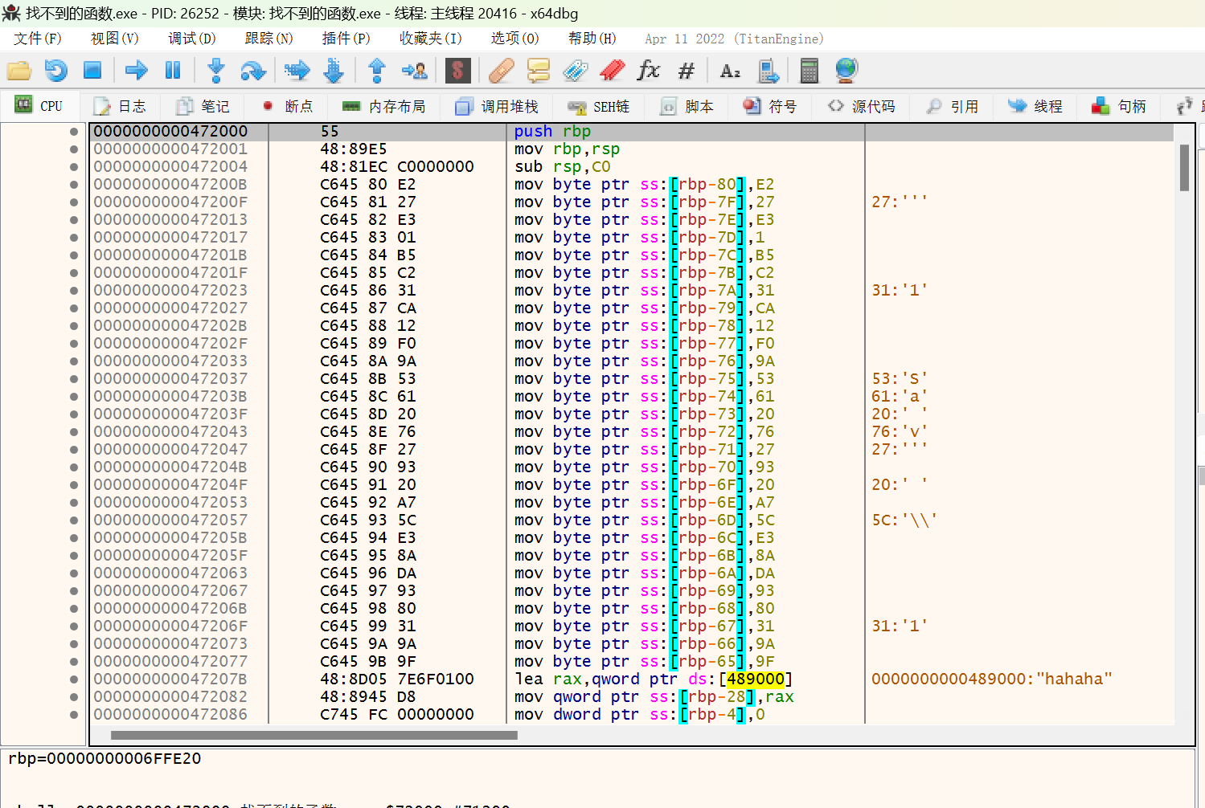
Task: Open the Scylla plugin icon
Action: pos(457,71)
